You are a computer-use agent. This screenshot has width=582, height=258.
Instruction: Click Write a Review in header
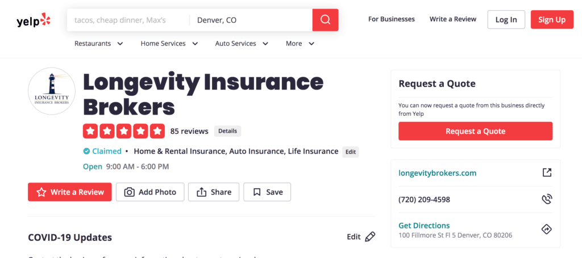pyautogui.click(x=453, y=19)
